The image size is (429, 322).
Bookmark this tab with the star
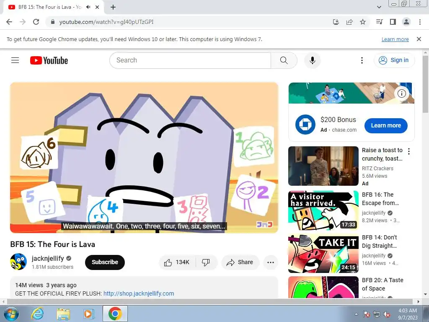click(363, 22)
